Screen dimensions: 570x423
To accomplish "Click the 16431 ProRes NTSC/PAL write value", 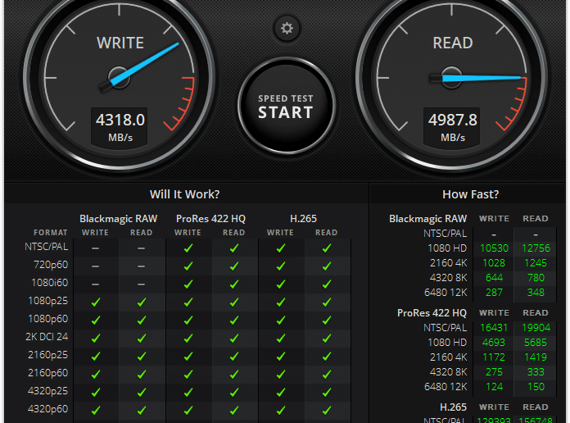I will click(494, 328).
